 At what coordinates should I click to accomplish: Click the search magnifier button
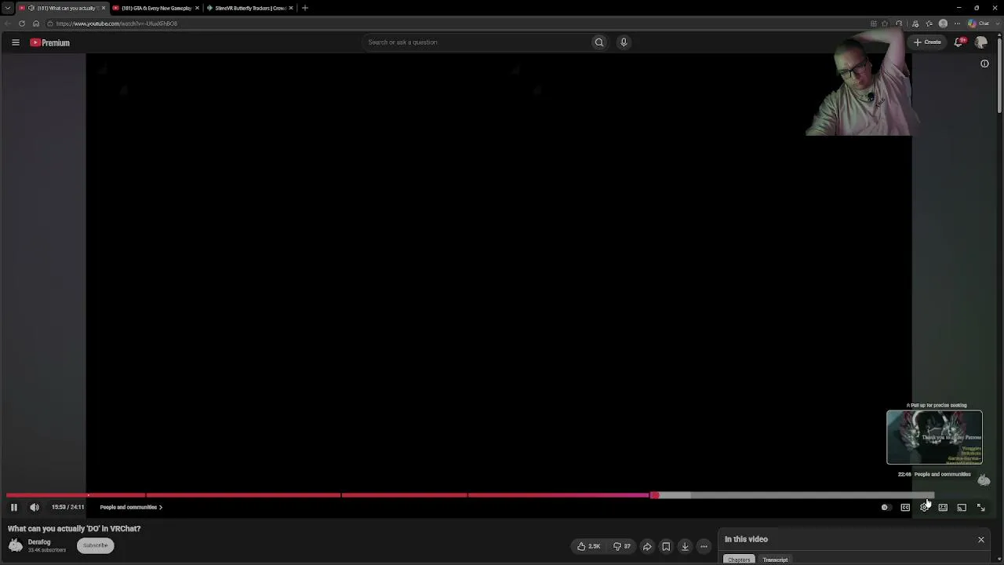[x=599, y=42]
